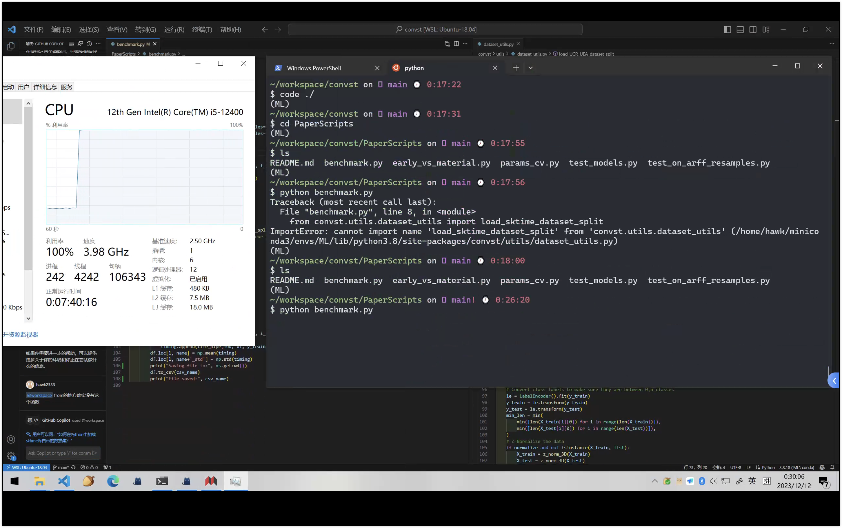
Task: Open the 转到(G) menu
Action: pyautogui.click(x=146, y=30)
